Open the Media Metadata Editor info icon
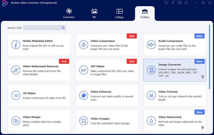 [16, 45]
